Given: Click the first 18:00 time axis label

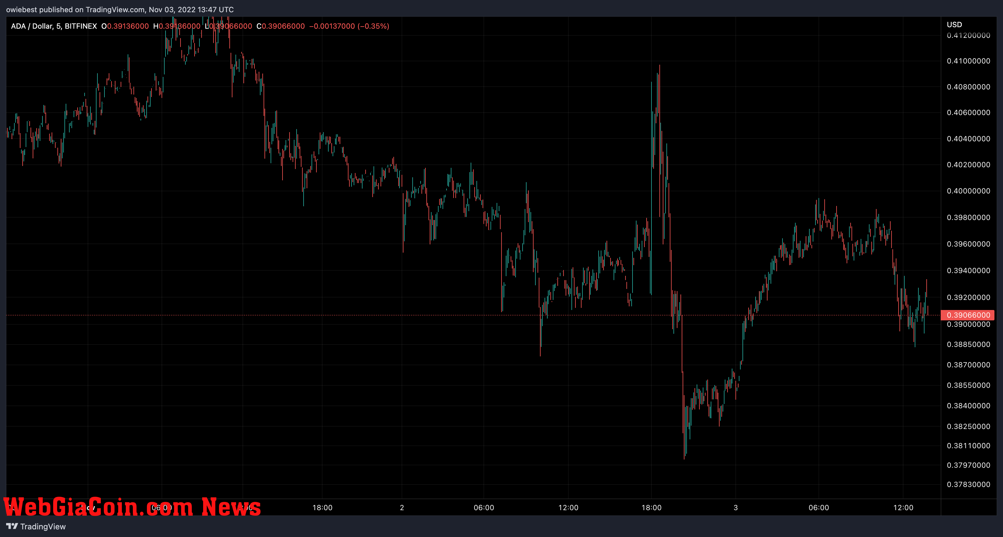Looking at the screenshot, I should 323,507.
